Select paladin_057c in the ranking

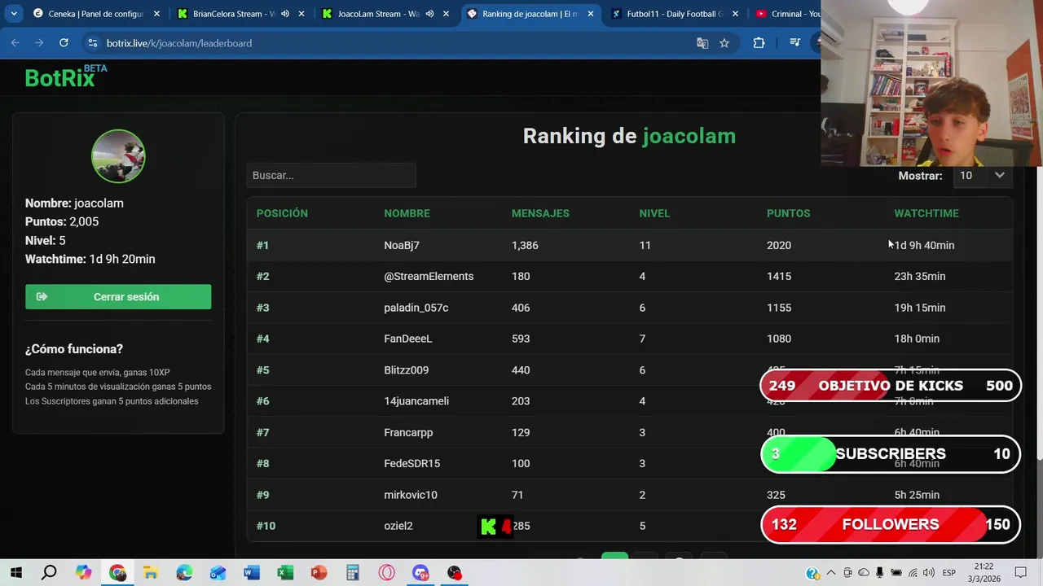(416, 308)
